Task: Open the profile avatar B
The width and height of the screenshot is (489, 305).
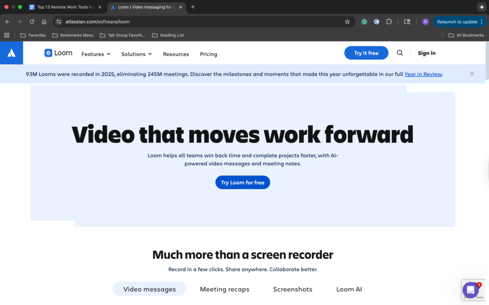Action: click(425, 22)
